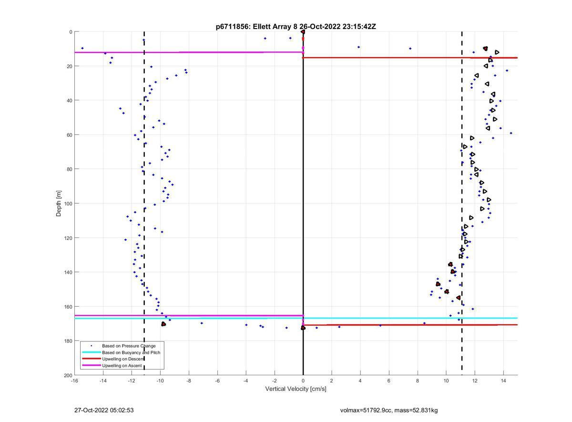Viewport: 572px width, 422px height.
Task: Click the depth axis tick label '100'
Action: [x=68, y=204]
